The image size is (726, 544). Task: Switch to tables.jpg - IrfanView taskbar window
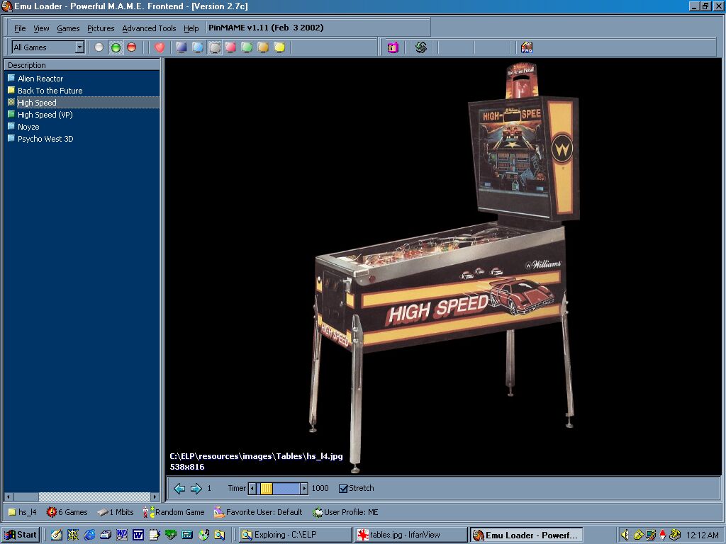(x=411, y=535)
